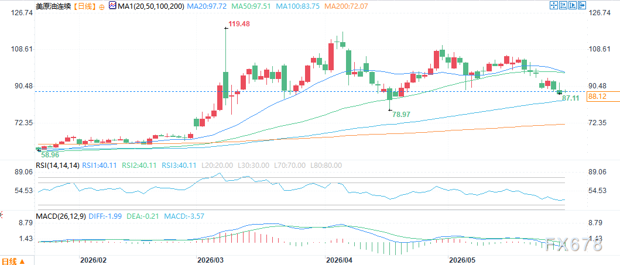The width and height of the screenshot is (620, 265).
Task: Click the RSI(14,14,14) indicator label
Action: coord(58,165)
